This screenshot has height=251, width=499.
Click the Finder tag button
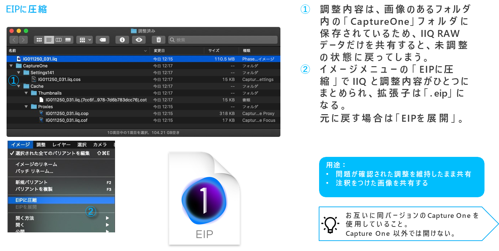point(103,40)
